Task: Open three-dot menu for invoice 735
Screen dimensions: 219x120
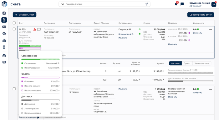Action: point(211,30)
